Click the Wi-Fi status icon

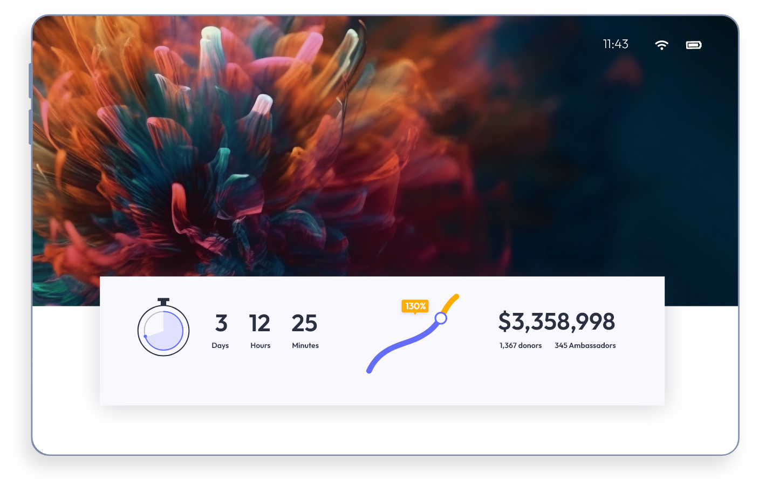(661, 45)
